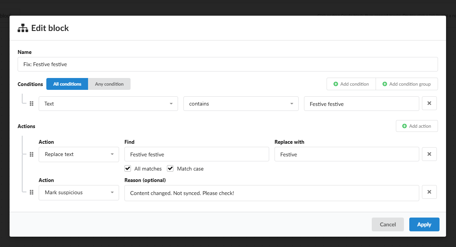This screenshot has width=456, height=247.
Task: Focus the Name input field
Action: 228,64
